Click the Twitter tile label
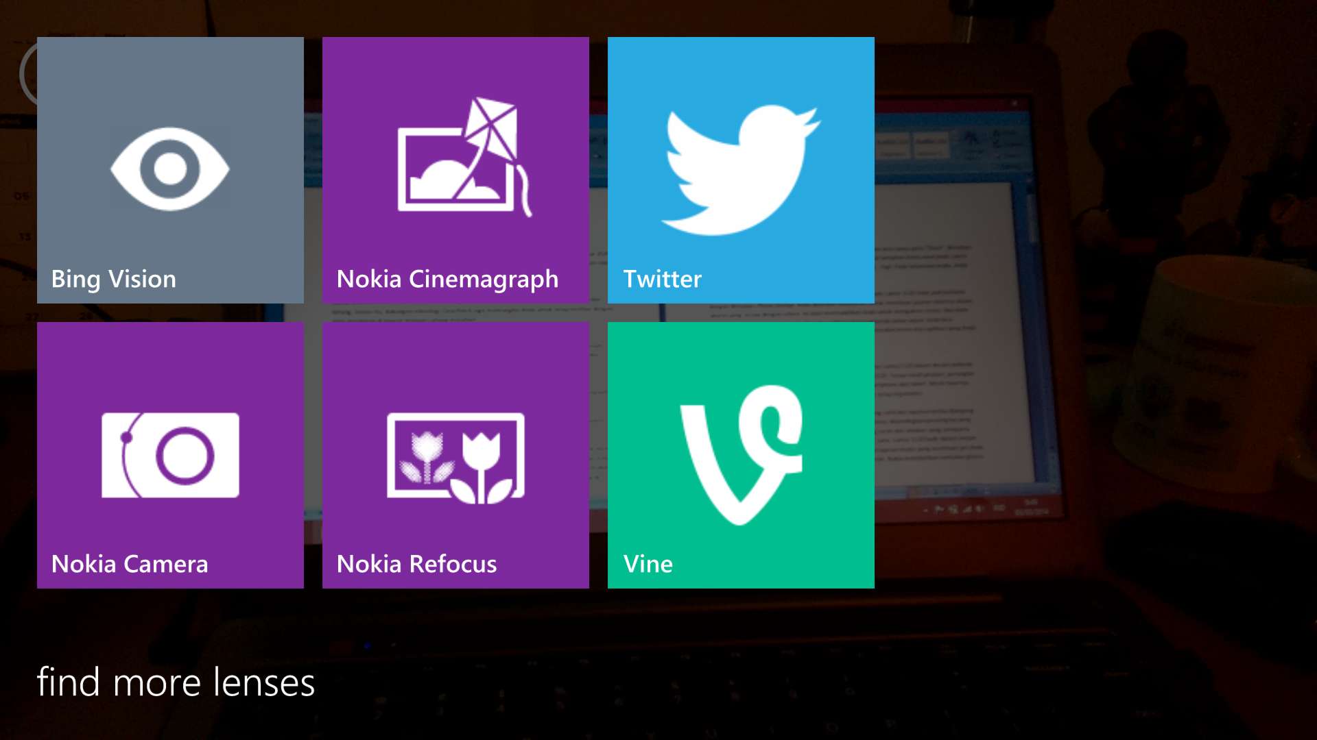Screen dimensions: 1317x740 click(x=662, y=279)
